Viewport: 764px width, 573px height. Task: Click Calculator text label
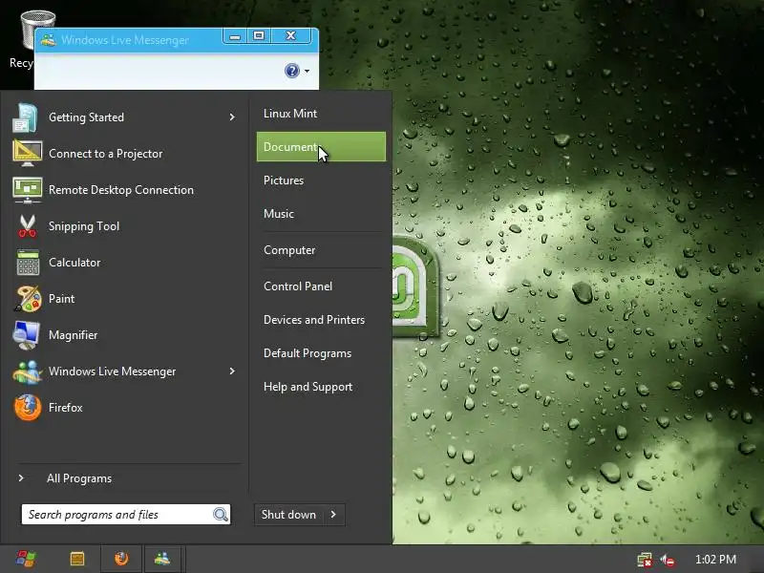point(74,263)
